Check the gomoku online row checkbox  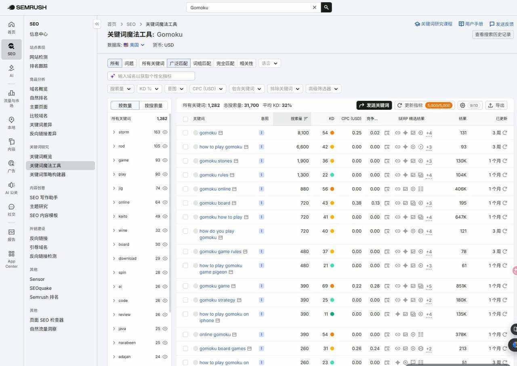(x=185, y=189)
